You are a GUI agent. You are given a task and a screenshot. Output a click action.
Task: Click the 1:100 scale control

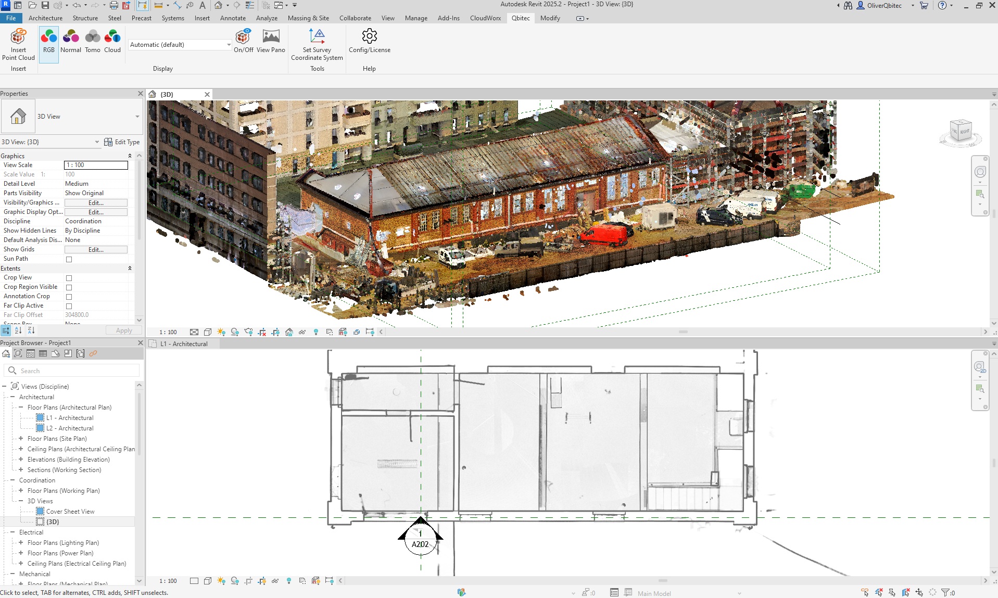tap(168, 332)
